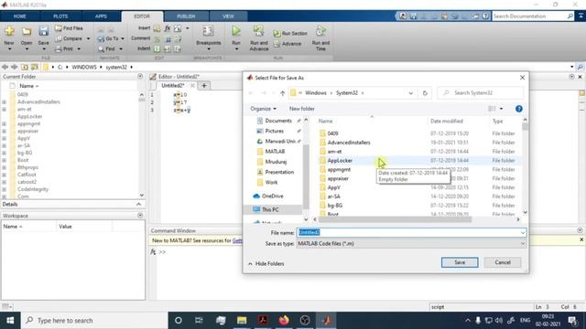Open the Organize dropdown in the Save dialog
This screenshot has width=586, height=329.
pos(264,109)
